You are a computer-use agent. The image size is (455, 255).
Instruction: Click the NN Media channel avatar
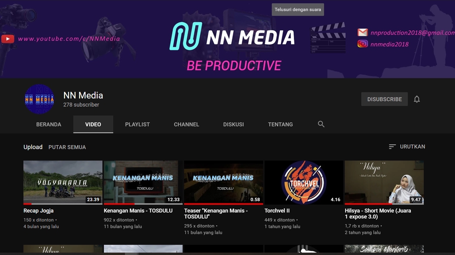pyautogui.click(x=39, y=99)
